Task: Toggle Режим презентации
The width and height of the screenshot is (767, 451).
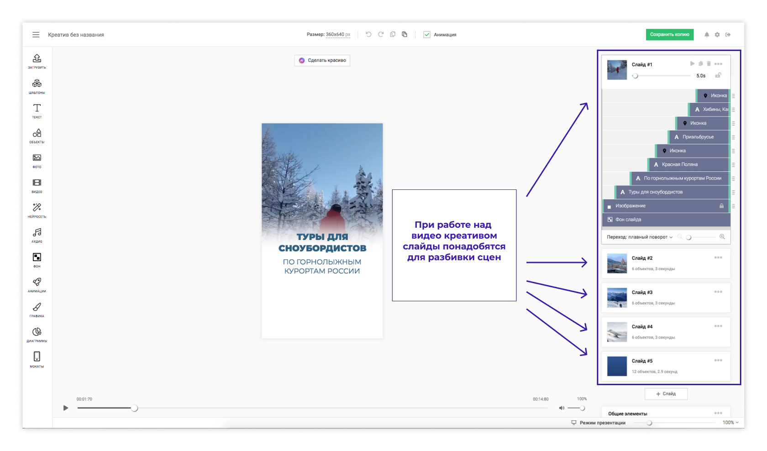Action: pos(599,423)
